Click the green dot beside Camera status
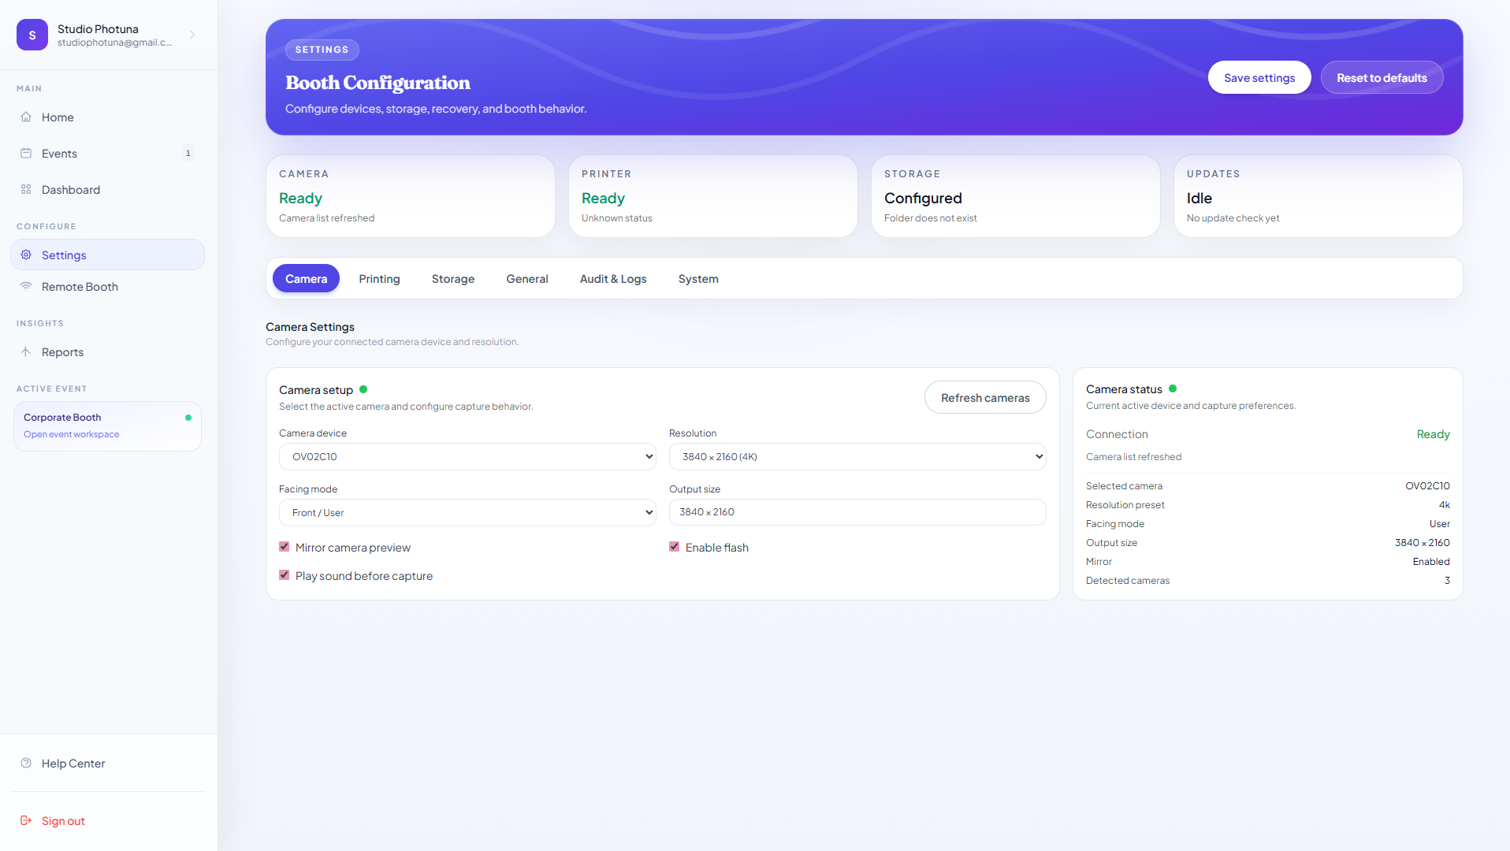The height and width of the screenshot is (851, 1510). 1173,388
